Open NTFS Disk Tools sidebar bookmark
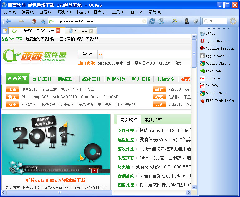The width and height of the screenshot is (240, 197). [217, 101]
